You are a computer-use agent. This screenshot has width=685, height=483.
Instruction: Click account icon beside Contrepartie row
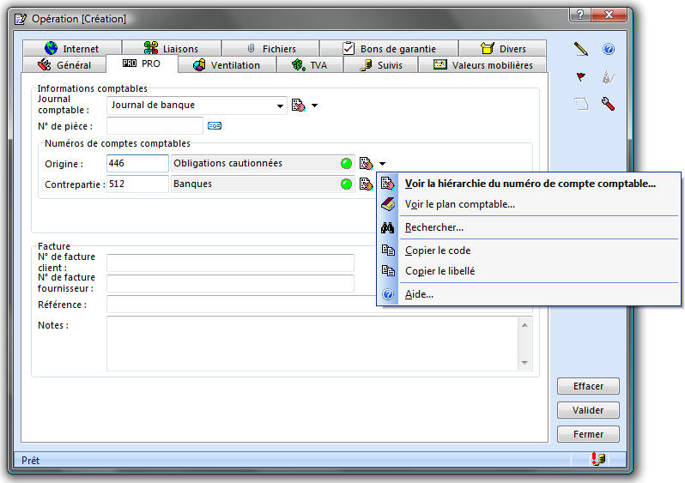tap(366, 184)
